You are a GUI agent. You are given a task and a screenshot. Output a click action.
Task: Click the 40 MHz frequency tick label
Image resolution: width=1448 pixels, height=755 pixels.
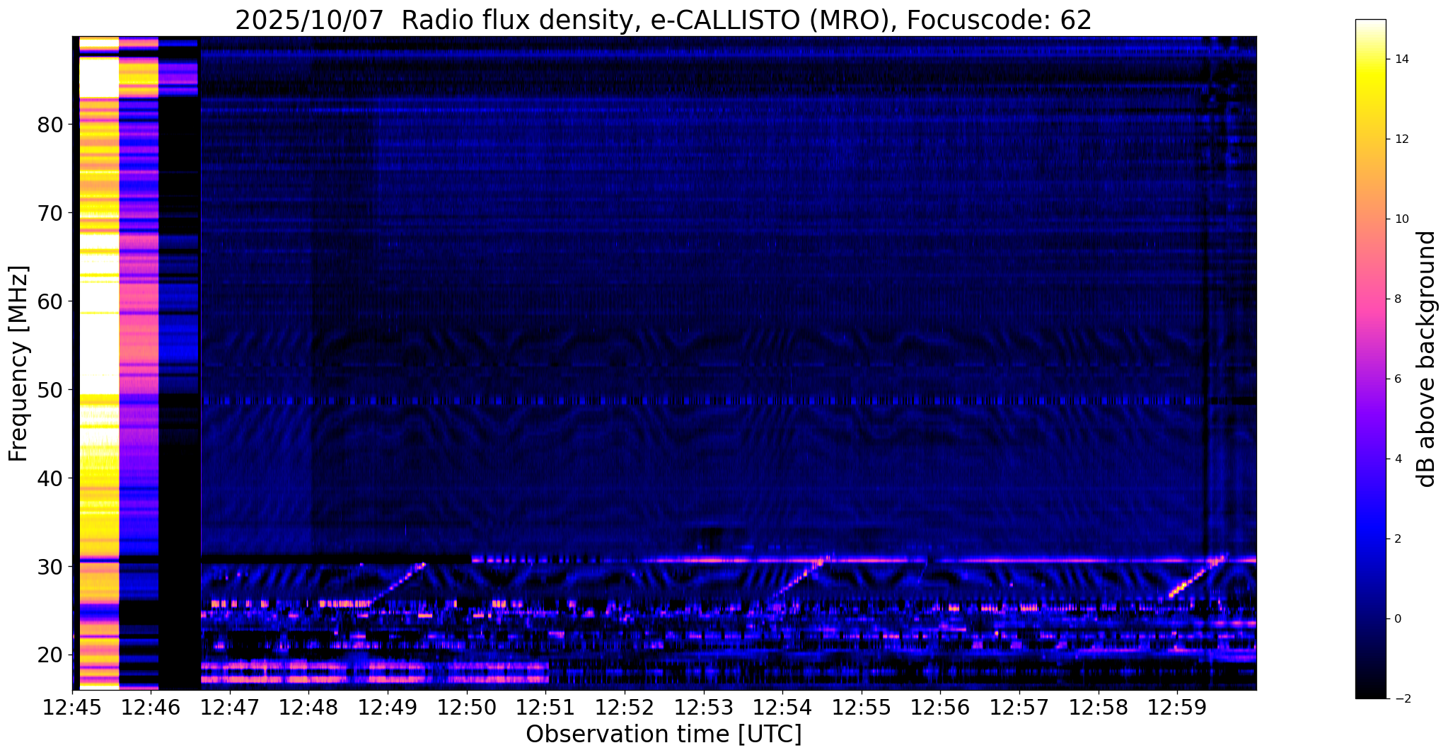point(50,478)
